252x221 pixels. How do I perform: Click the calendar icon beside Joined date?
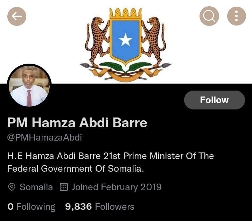coord(64,187)
